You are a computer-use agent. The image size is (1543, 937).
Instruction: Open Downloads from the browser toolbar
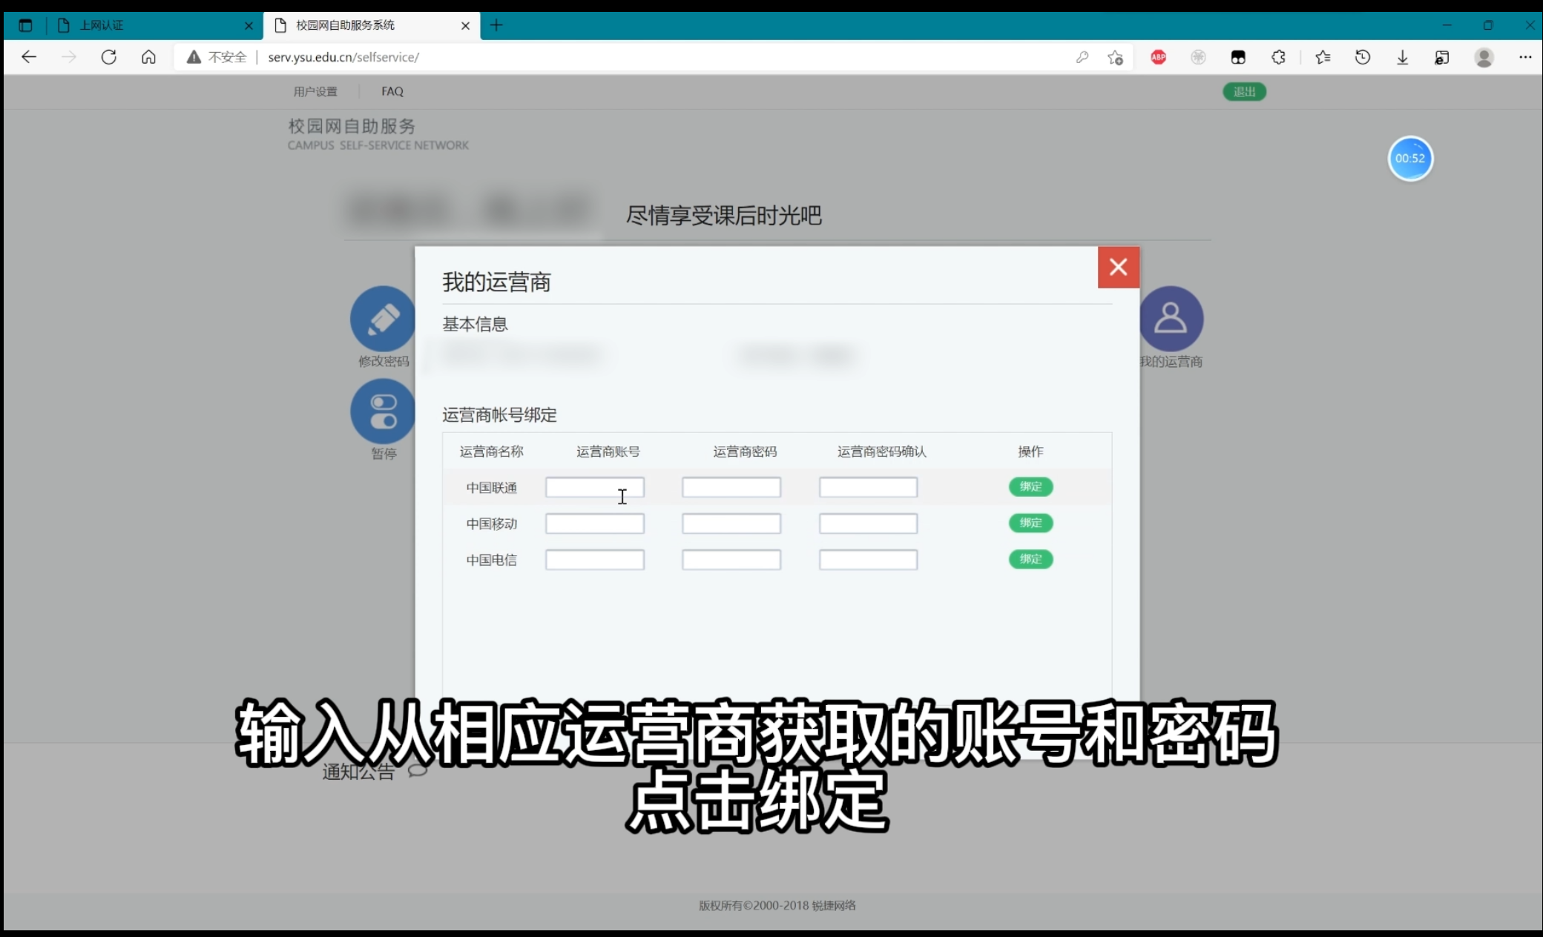click(x=1402, y=57)
